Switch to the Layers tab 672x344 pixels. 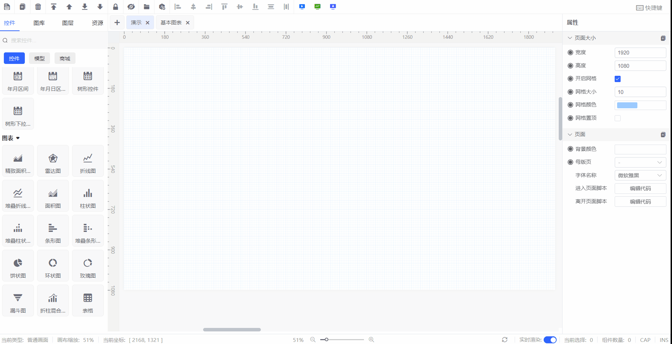pyautogui.click(x=67, y=23)
